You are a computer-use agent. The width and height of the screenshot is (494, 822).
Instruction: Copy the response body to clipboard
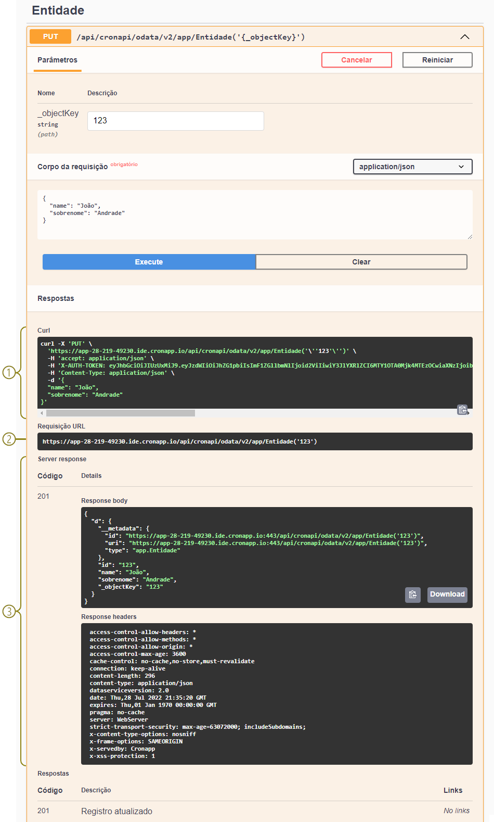412,595
